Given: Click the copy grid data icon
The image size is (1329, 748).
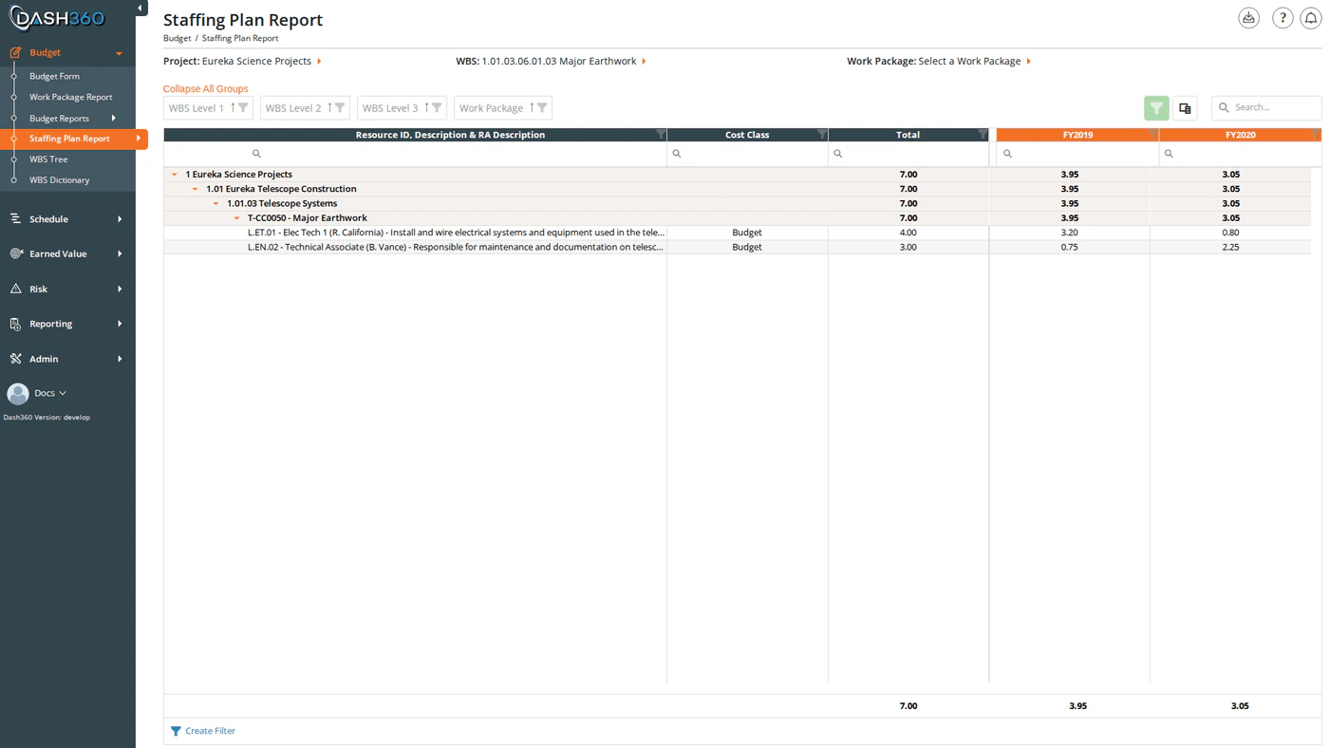Looking at the screenshot, I should pos(1185,107).
